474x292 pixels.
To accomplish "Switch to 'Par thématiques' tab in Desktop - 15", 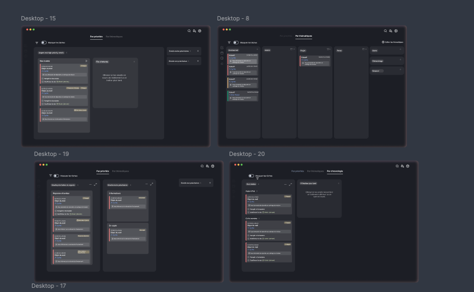I will (114, 37).
